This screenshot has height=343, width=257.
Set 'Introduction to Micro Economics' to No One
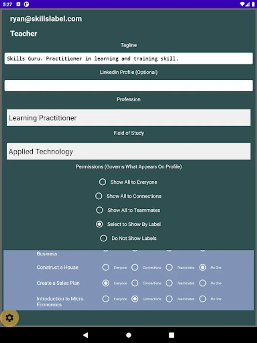coord(203,299)
